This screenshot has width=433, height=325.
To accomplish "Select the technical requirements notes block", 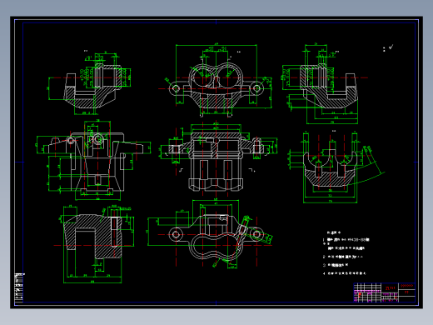I will point(346,252).
